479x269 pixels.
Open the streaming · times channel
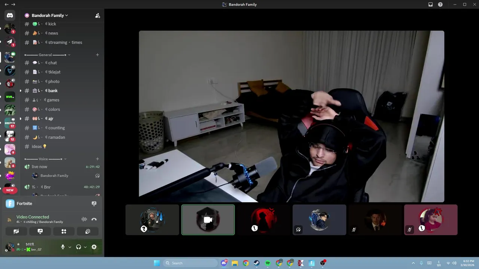[x=62, y=43]
